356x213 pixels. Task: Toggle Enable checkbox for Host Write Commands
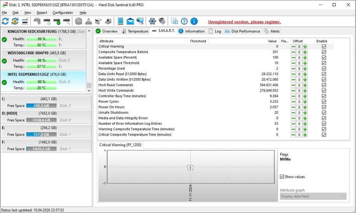point(324,91)
